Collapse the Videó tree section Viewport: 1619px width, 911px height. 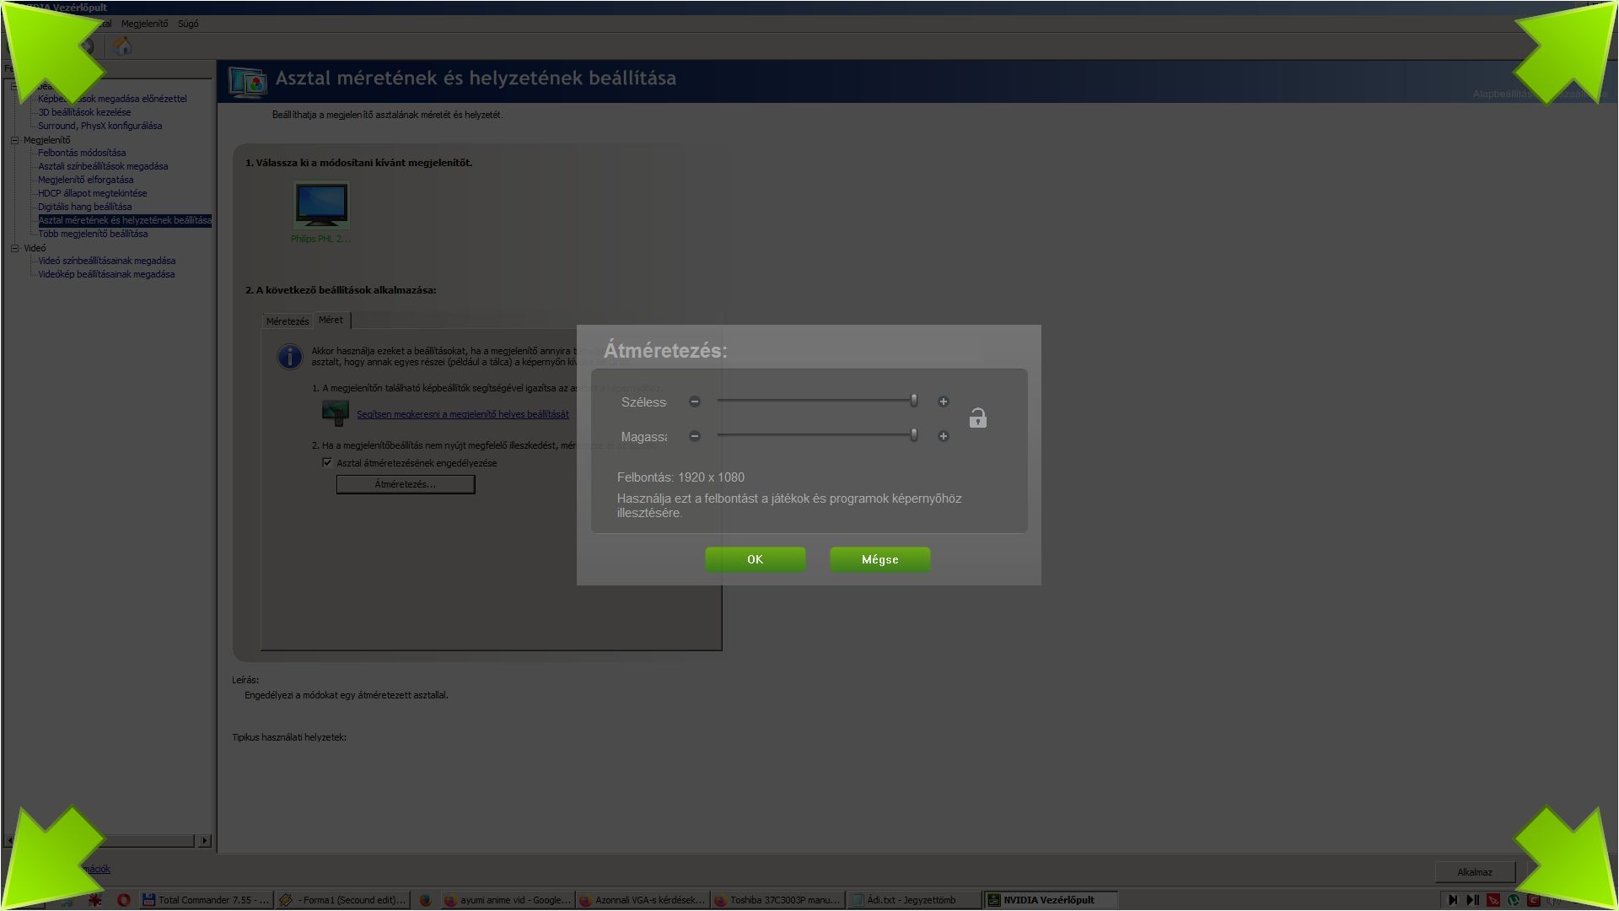[14, 248]
